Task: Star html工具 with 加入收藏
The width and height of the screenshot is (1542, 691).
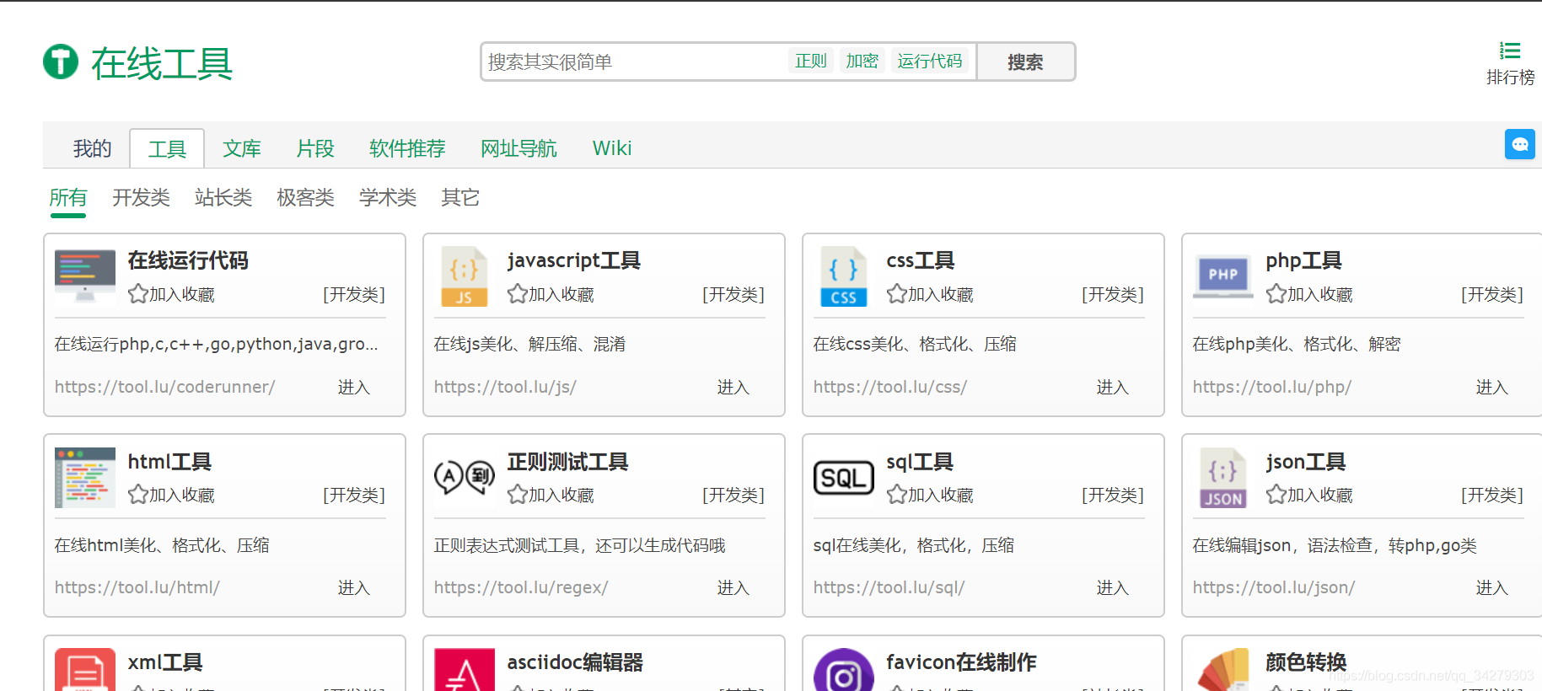Action: point(171,495)
